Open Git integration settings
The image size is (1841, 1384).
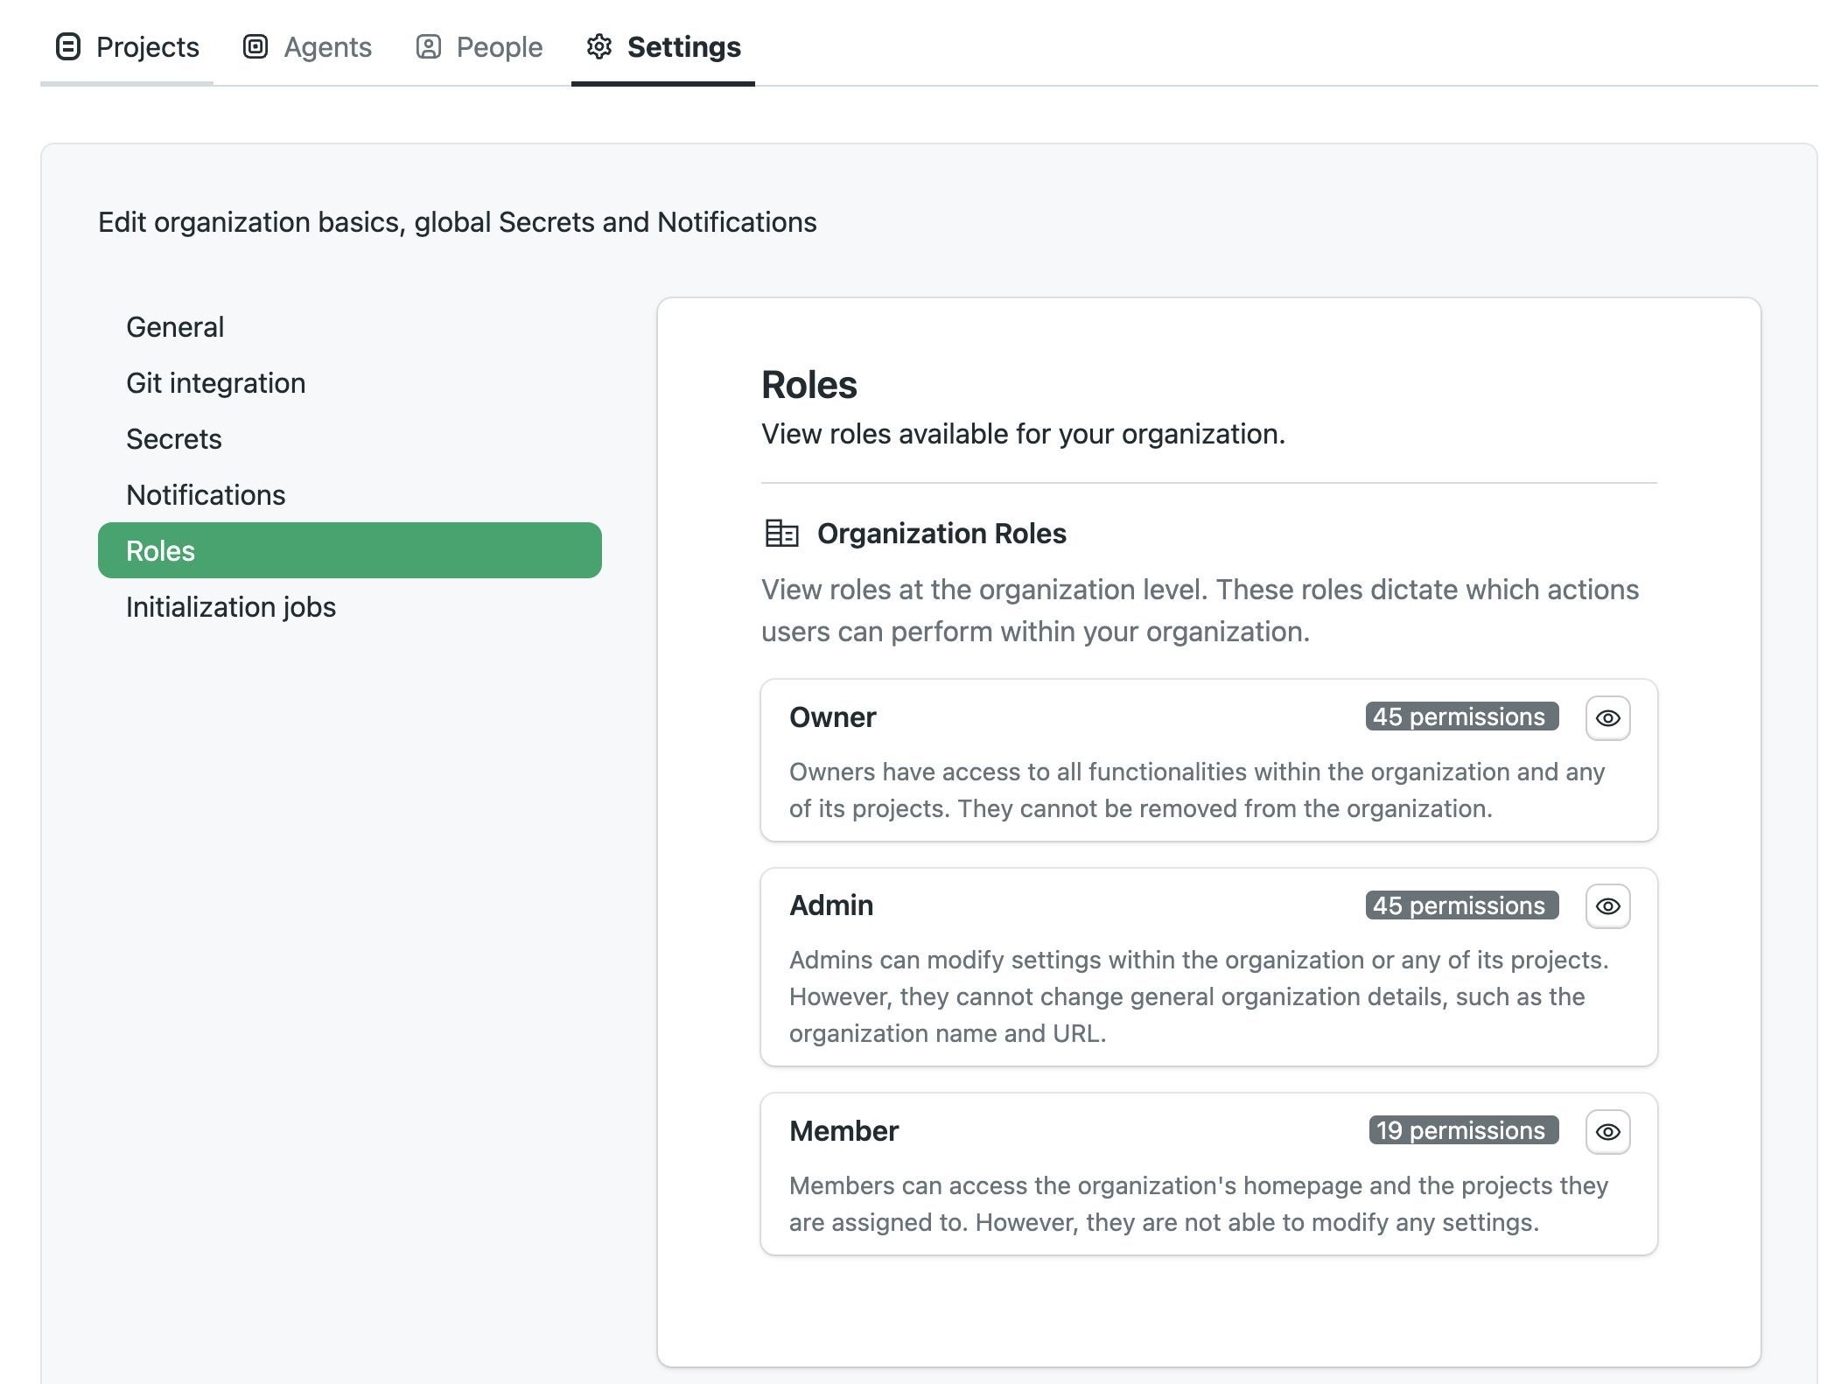(350, 382)
